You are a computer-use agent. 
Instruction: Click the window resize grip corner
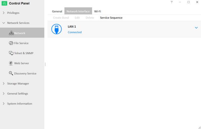tap(199, 127)
